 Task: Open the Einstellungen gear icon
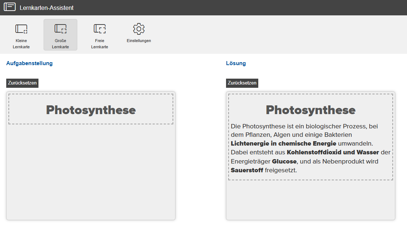pos(139,29)
